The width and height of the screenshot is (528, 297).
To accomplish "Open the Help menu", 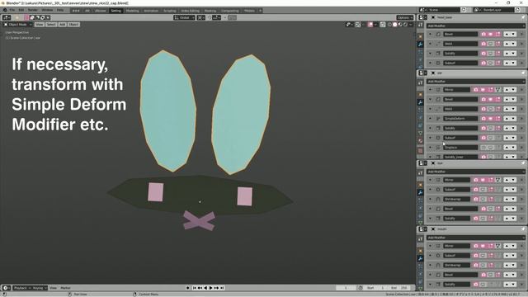I will click(x=60, y=10).
